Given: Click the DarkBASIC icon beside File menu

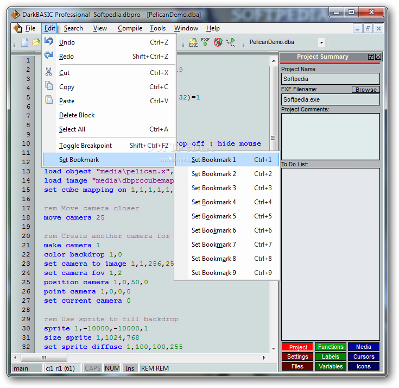Looking at the screenshot, I should tap(18, 28).
